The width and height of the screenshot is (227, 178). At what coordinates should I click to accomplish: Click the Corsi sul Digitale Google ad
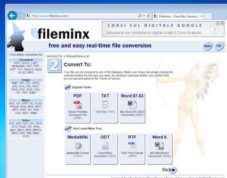click(x=163, y=29)
